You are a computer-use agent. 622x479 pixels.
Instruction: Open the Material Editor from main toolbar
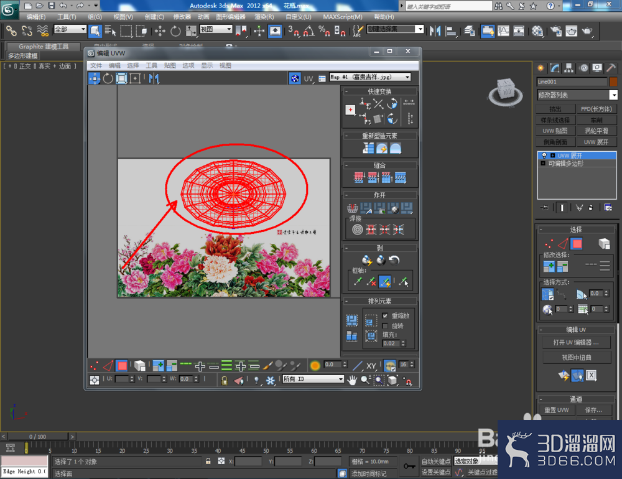pyautogui.click(x=537, y=30)
